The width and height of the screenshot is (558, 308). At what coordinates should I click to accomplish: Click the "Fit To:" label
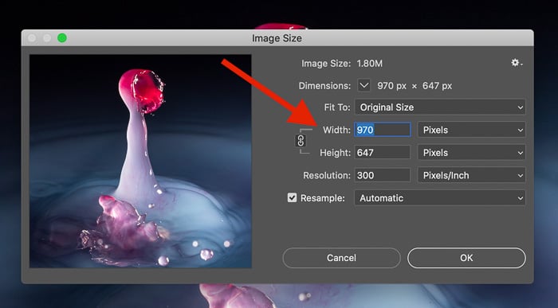tap(337, 107)
